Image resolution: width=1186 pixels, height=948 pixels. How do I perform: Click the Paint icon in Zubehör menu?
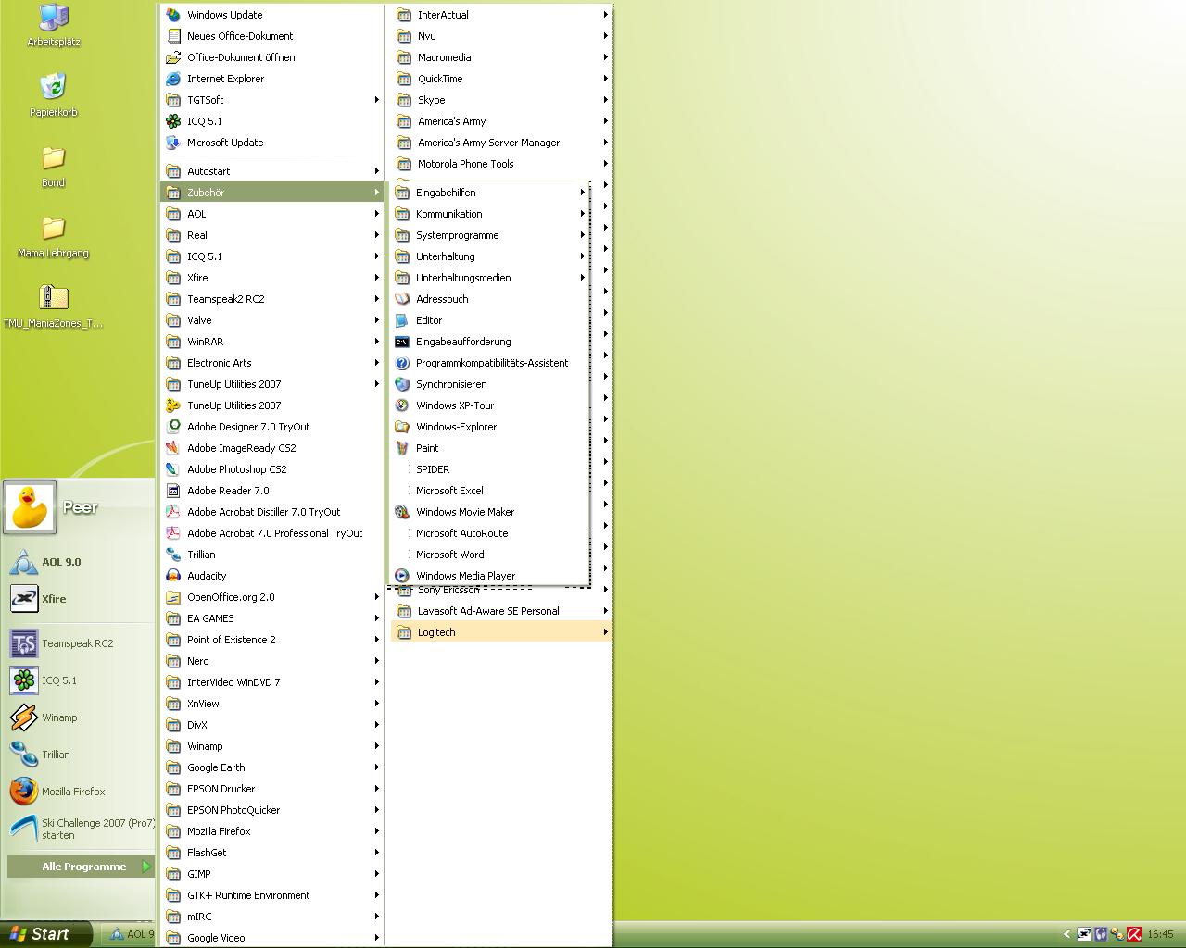(402, 448)
